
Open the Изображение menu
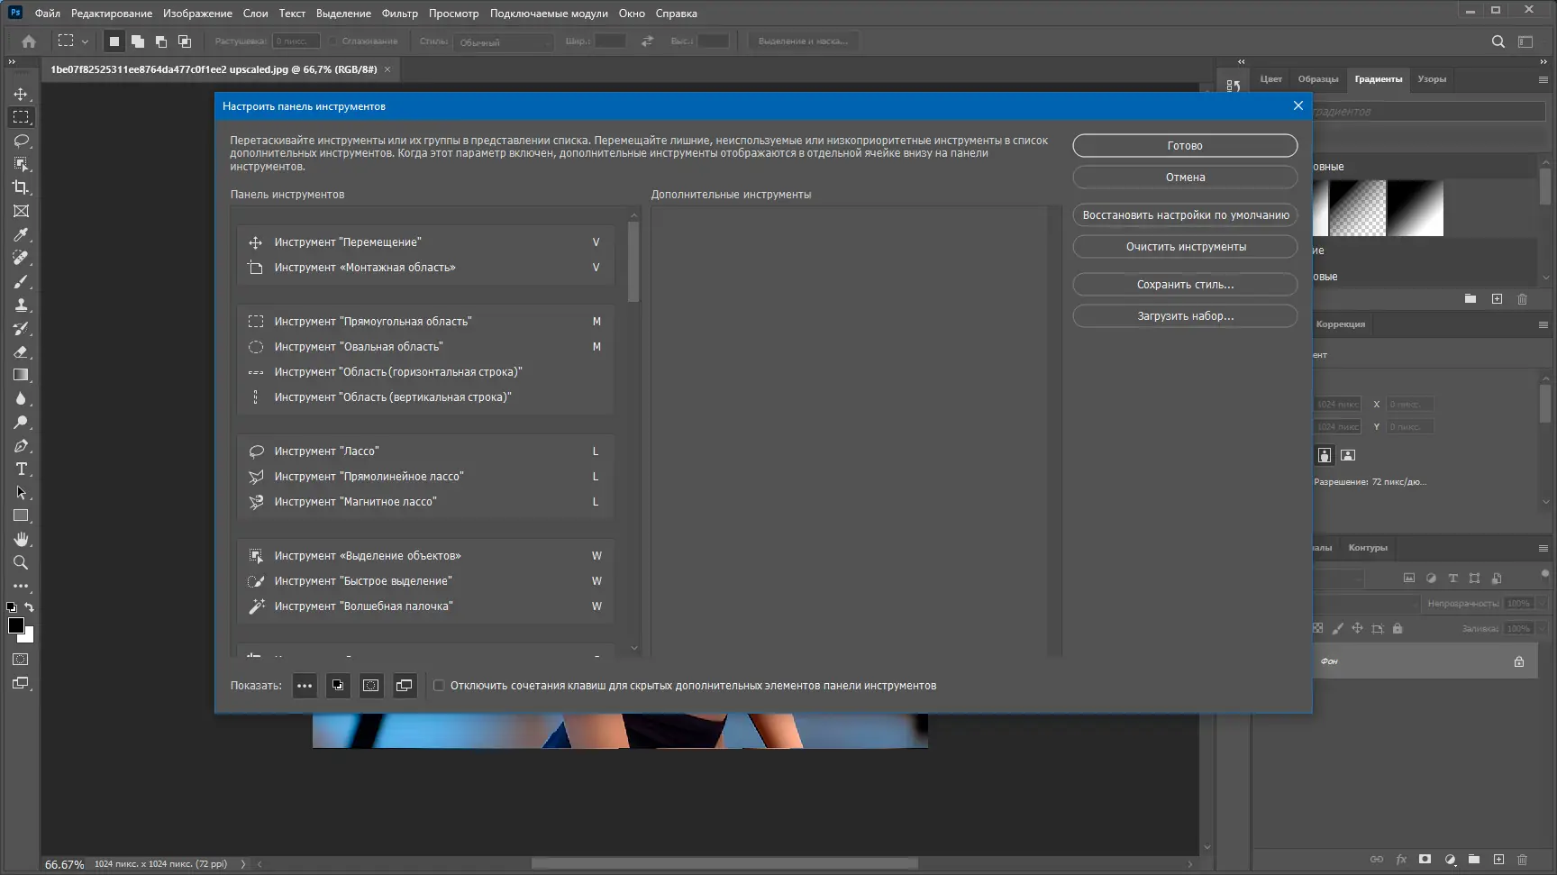pos(197,14)
